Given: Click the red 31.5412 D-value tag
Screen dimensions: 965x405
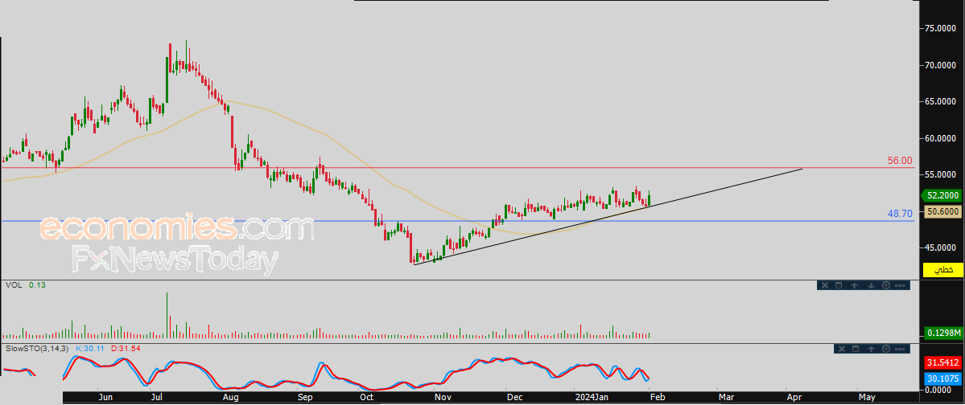Looking at the screenshot, I should tap(943, 363).
